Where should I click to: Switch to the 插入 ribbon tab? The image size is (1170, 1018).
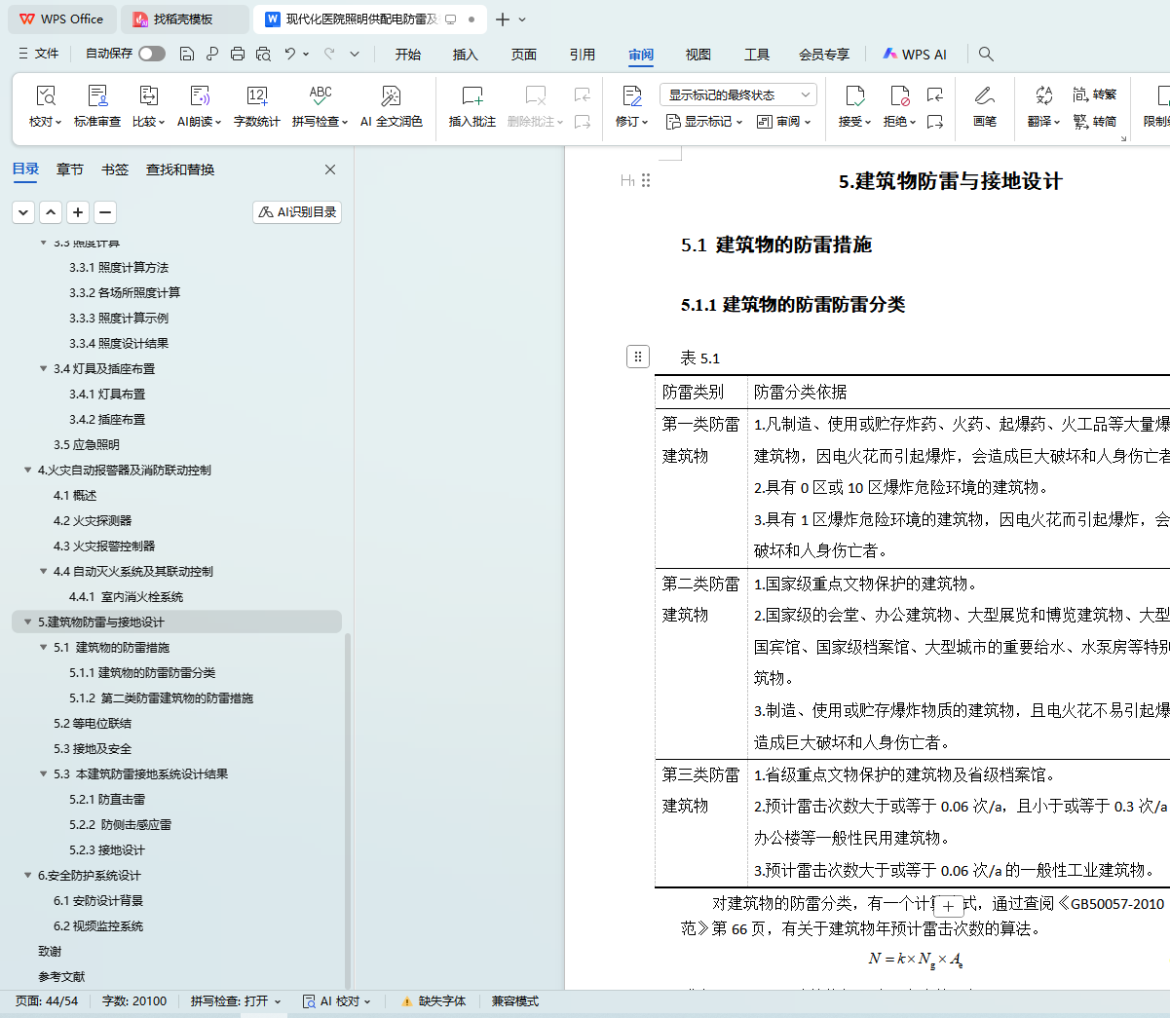pyautogui.click(x=466, y=55)
